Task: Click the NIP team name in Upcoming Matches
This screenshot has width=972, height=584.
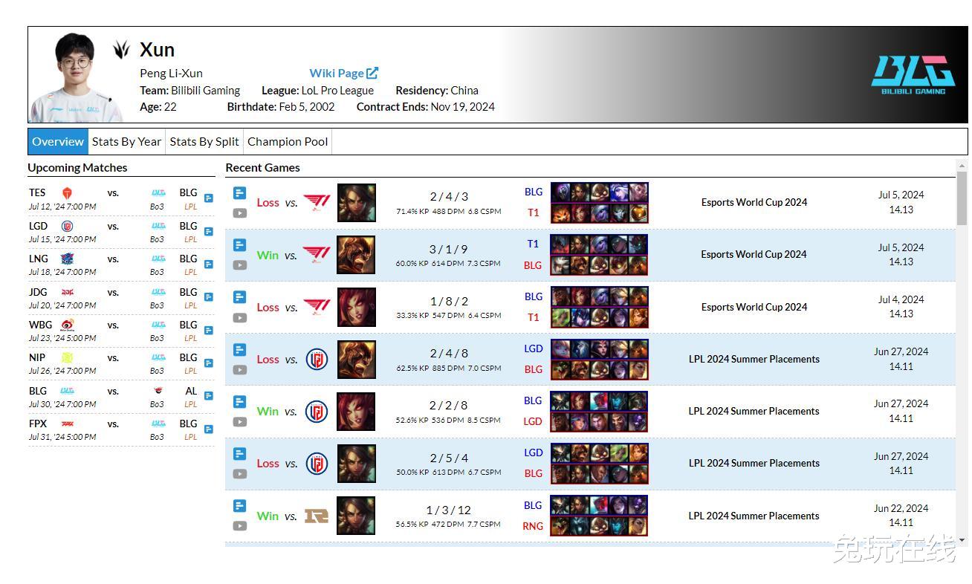Action: (37, 357)
